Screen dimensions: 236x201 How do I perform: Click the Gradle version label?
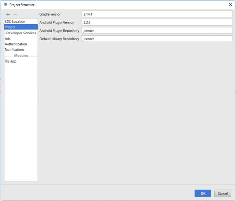pos(50,14)
